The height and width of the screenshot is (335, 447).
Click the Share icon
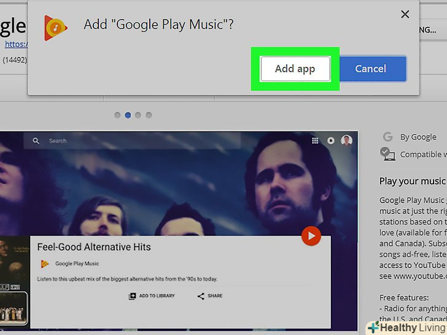[201, 296]
